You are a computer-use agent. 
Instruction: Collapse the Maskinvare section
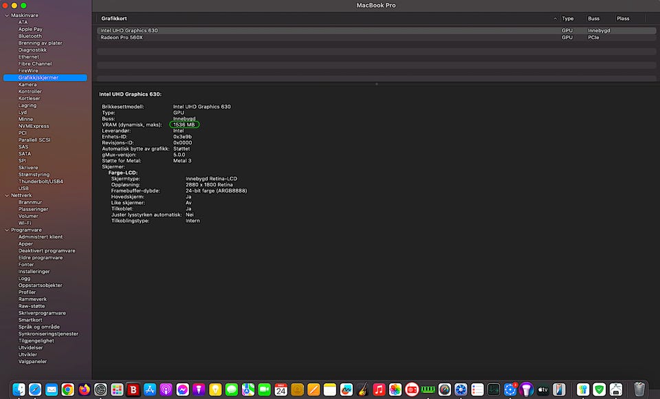[x=7, y=16]
